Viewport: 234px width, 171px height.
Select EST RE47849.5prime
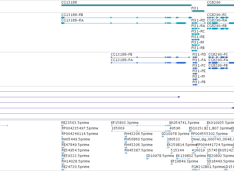point(75,145)
